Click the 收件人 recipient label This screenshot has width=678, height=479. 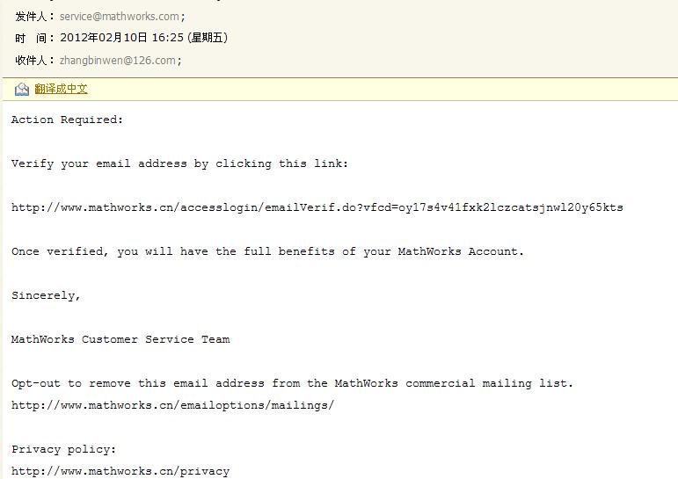pyautogui.click(x=33, y=61)
